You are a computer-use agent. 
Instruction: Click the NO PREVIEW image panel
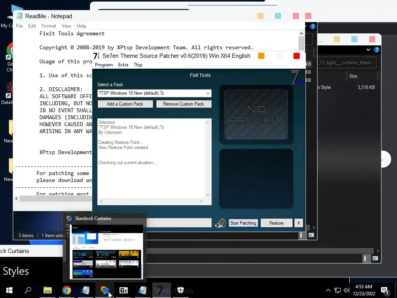[256, 114]
